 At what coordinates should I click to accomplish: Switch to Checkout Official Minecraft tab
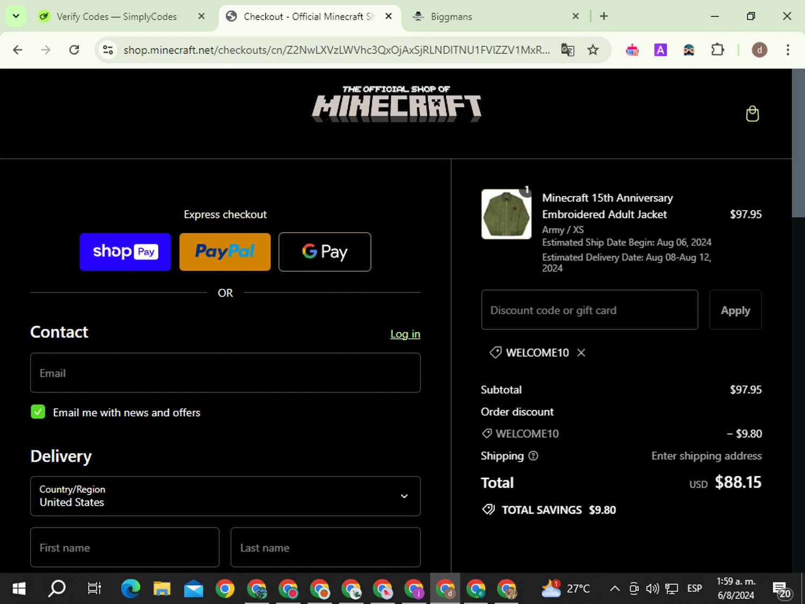pos(309,16)
